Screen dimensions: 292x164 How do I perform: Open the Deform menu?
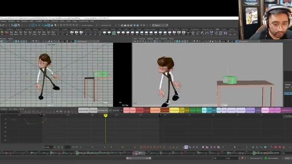(47, 21)
